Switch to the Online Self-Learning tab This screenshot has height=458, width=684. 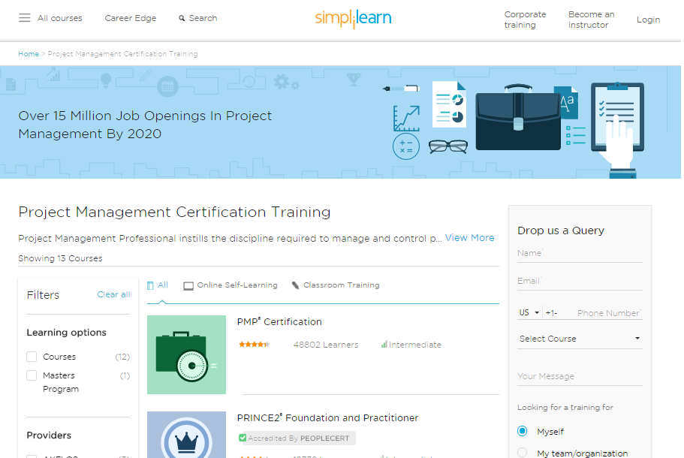tap(237, 285)
